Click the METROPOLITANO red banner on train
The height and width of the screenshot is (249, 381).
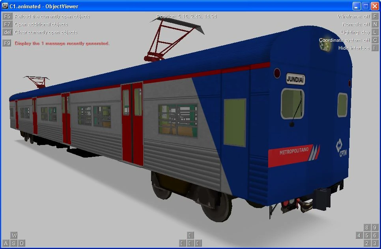pyautogui.click(x=294, y=156)
